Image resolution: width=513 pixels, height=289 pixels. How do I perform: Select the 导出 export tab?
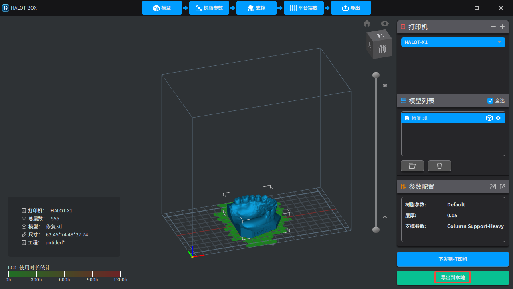coord(351,8)
